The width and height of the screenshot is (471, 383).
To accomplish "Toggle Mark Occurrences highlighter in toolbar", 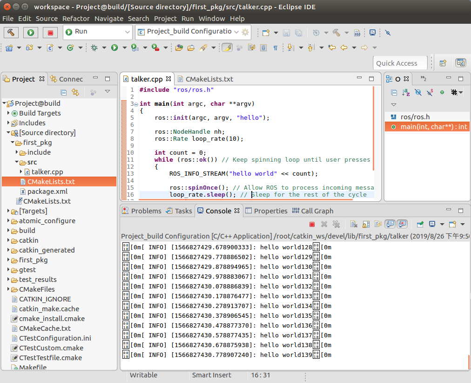I will click(227, 48).
